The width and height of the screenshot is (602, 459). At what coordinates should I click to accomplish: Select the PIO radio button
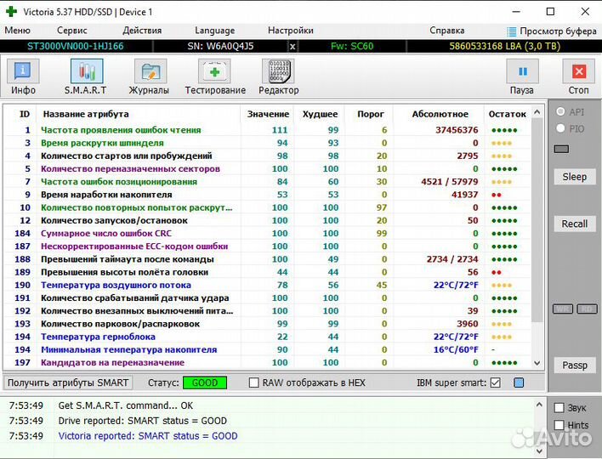560,128
